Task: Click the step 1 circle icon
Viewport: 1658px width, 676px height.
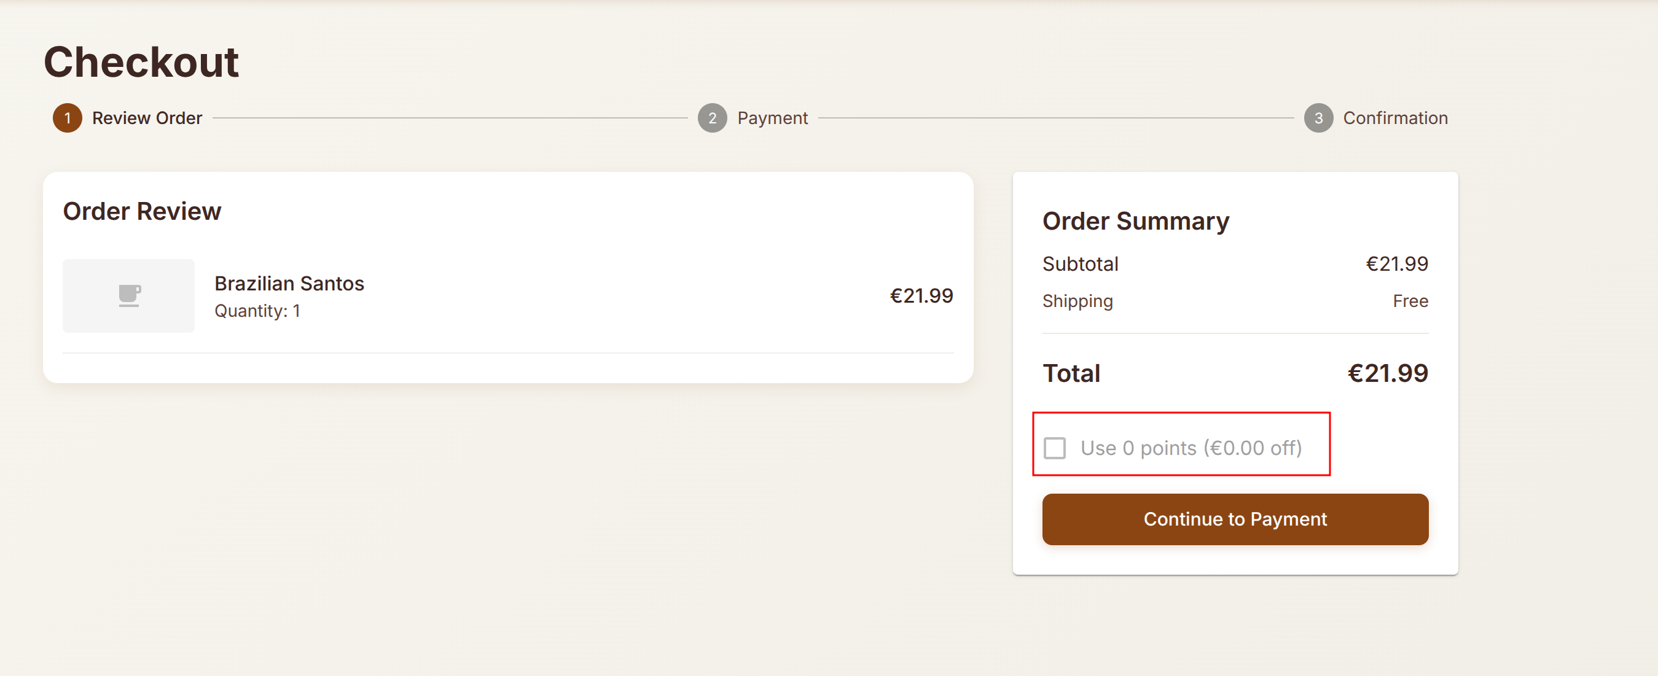Action: tap(68, 118)
